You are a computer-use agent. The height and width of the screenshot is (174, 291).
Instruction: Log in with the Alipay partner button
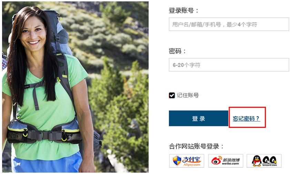tap(187, 161)
